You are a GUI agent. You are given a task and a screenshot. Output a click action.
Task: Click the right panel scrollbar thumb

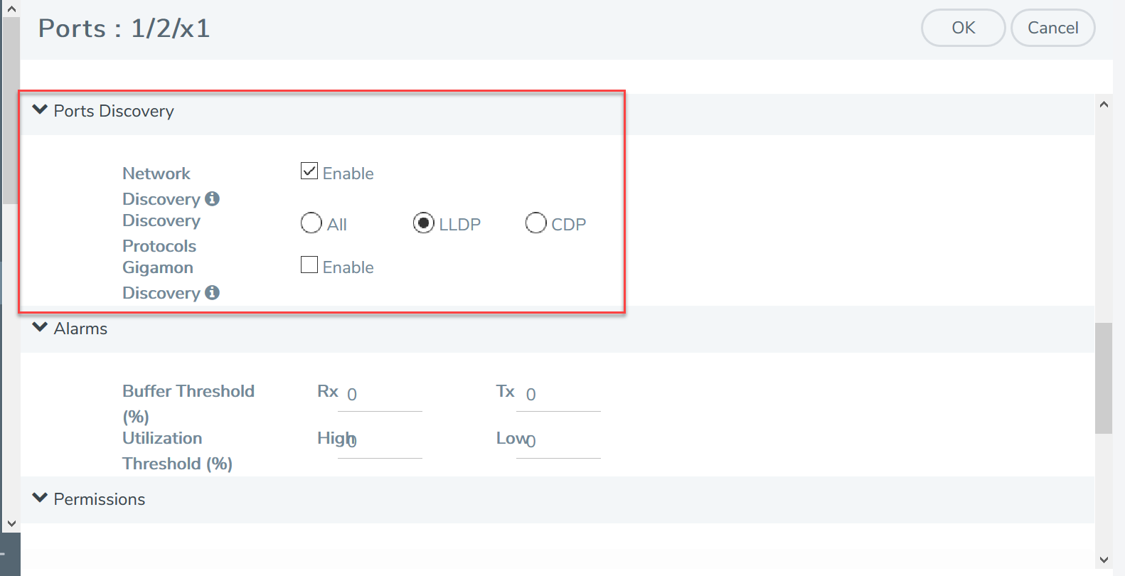[1104, 377]
